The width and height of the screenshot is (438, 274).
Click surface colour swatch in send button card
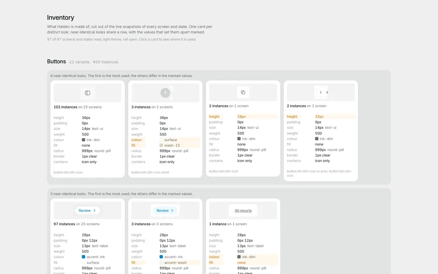161,140
